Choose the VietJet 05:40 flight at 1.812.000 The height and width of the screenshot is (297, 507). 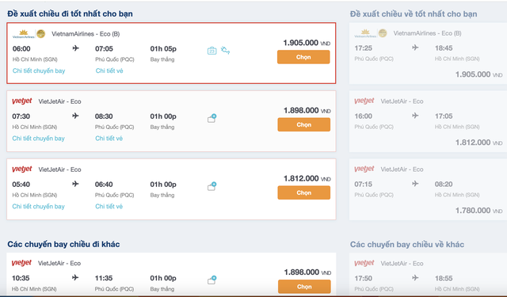303,192
